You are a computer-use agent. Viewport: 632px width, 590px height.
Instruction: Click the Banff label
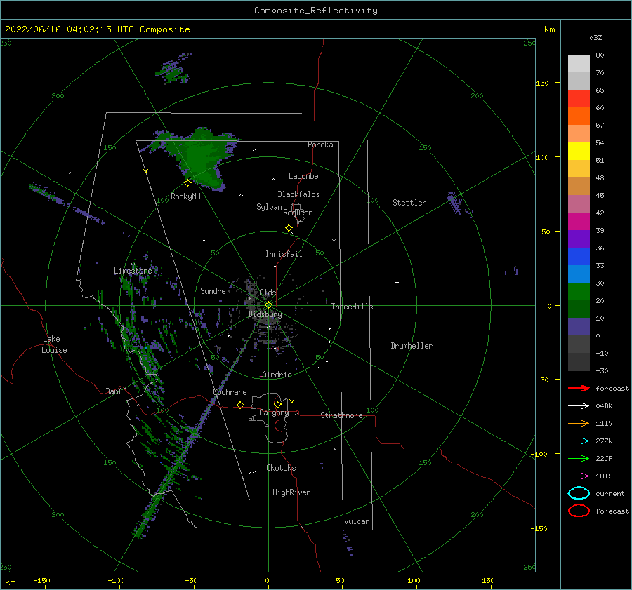tap(116, 391)
